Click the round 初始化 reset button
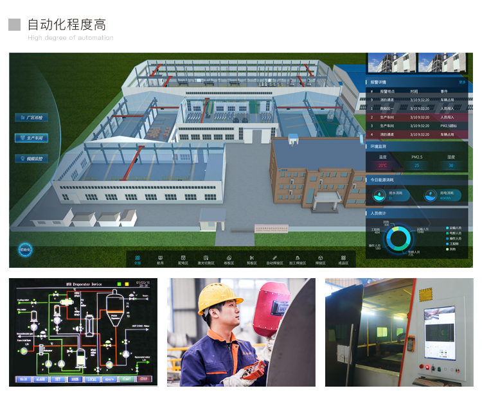Screen dimensions: 482x404 25,249
